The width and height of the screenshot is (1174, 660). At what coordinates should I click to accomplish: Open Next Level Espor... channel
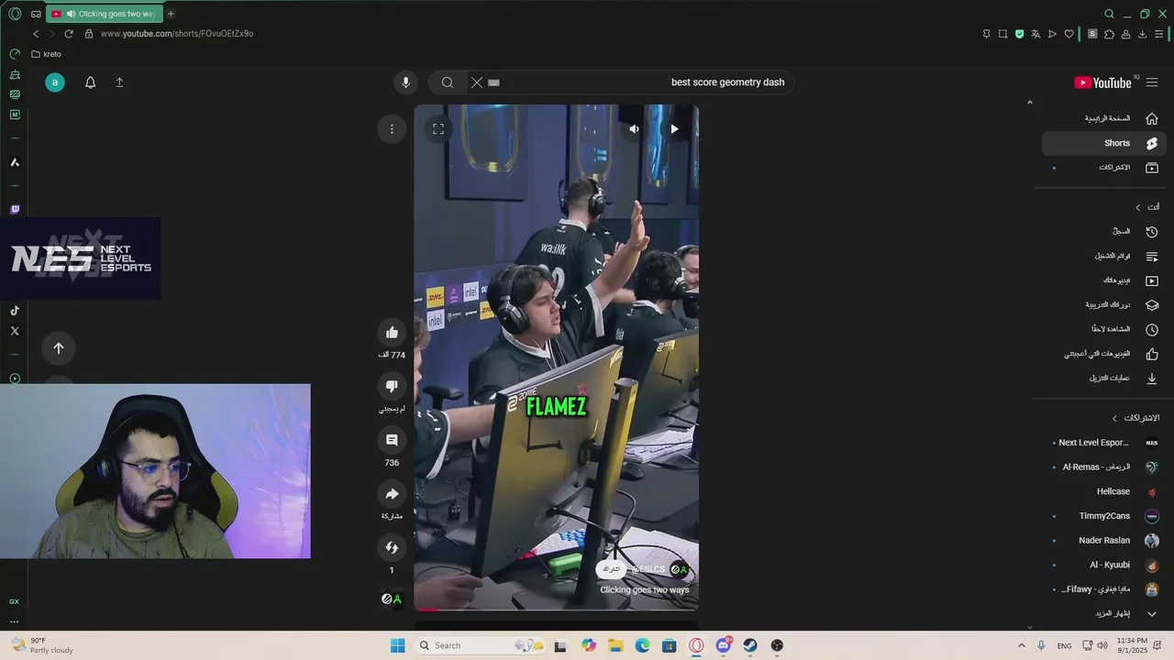pos(1104,443)
